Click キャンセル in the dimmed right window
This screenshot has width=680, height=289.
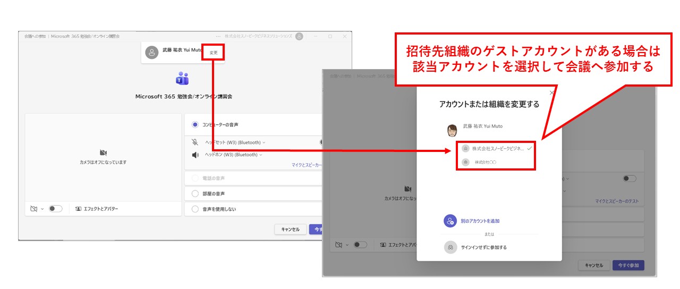tap(594, 265)
